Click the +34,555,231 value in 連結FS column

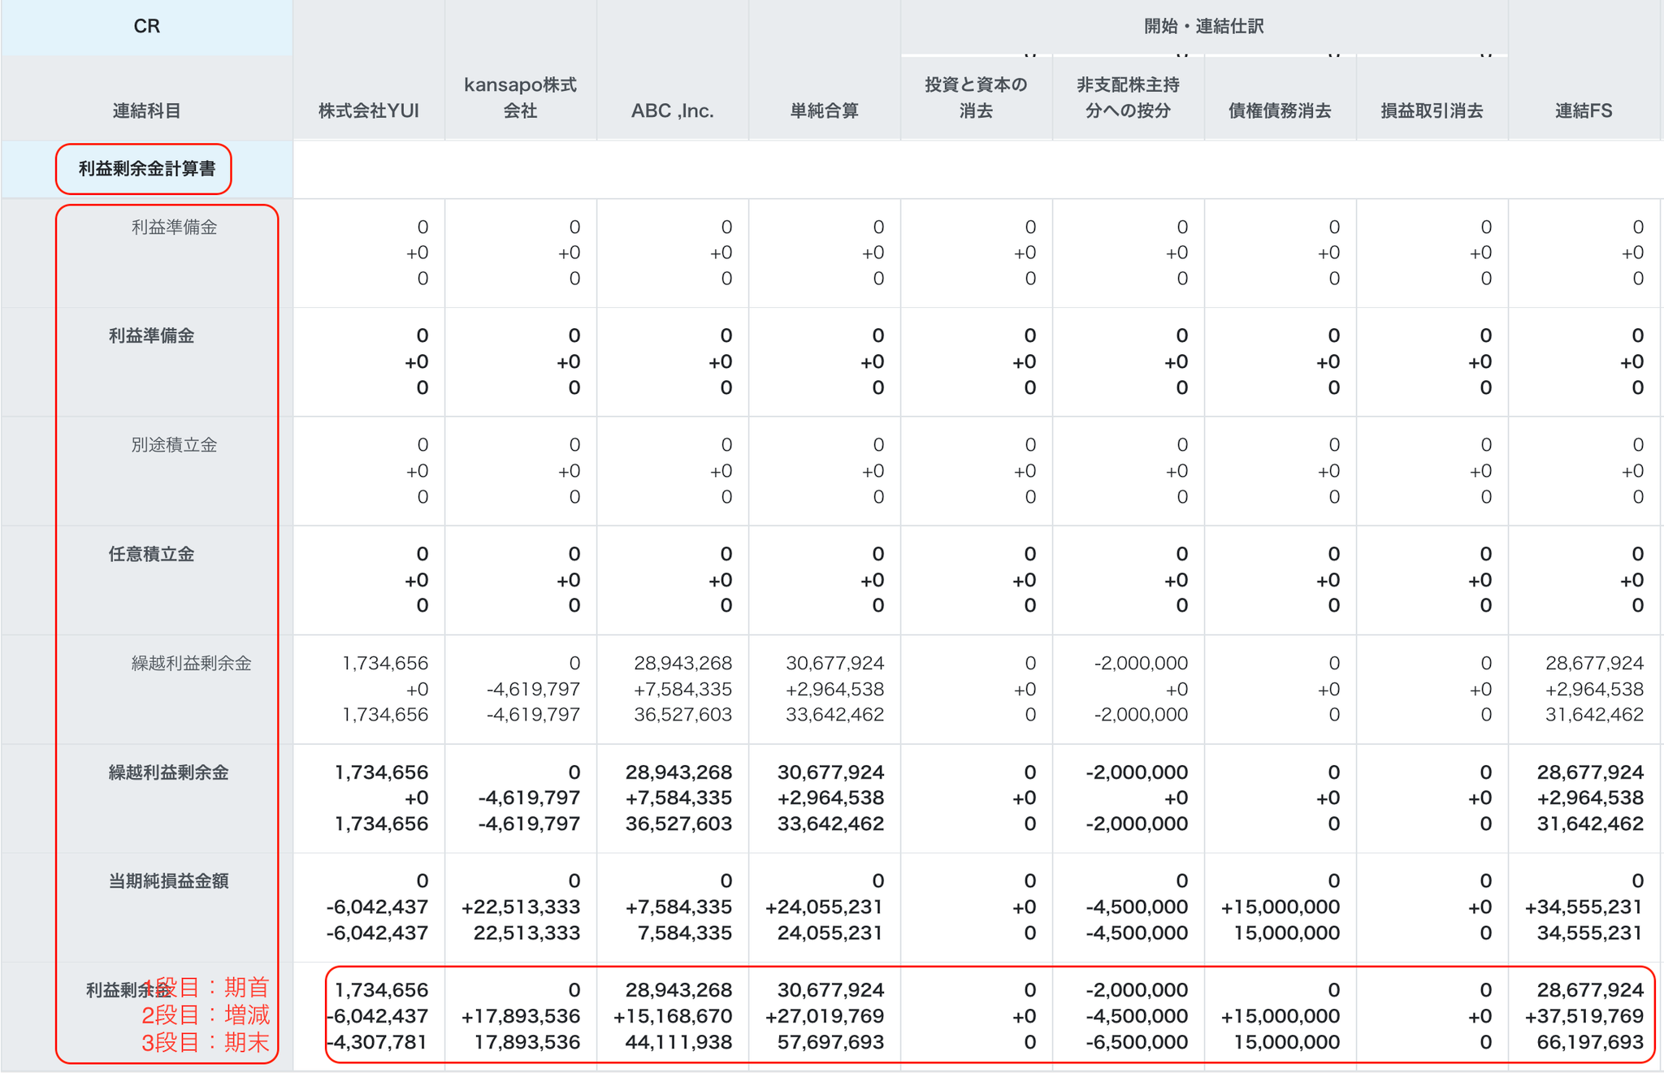click(1584, 907)
